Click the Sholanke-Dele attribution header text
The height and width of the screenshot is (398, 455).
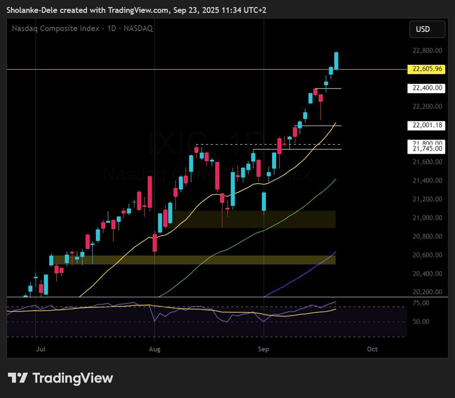(x=136, y=10)
